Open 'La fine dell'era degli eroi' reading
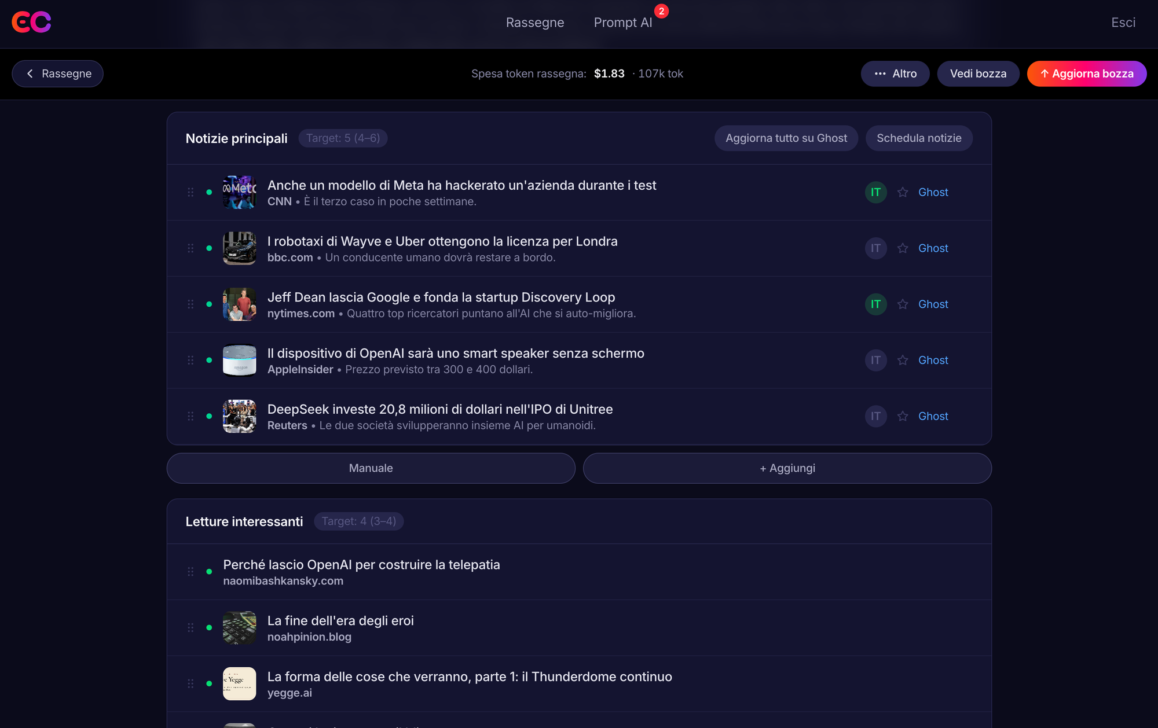The height and width of the screenshot is (728, 1158). (x=340, y=621)
